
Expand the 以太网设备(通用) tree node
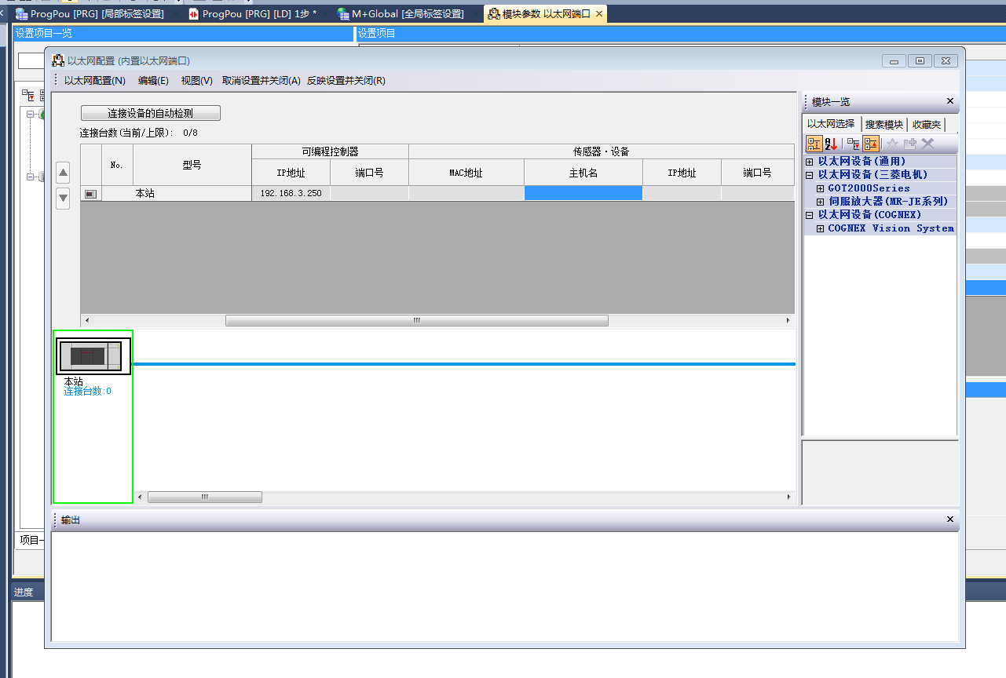tap(810, 162)
